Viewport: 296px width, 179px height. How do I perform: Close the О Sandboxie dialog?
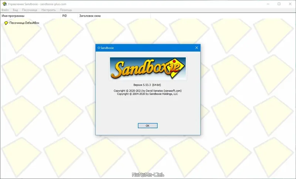click(196, 48)
